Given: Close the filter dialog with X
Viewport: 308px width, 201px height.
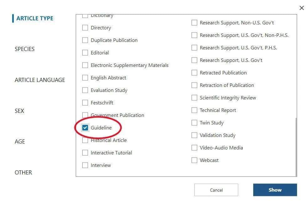Looking at the screenshot, I should pos(301,8).
